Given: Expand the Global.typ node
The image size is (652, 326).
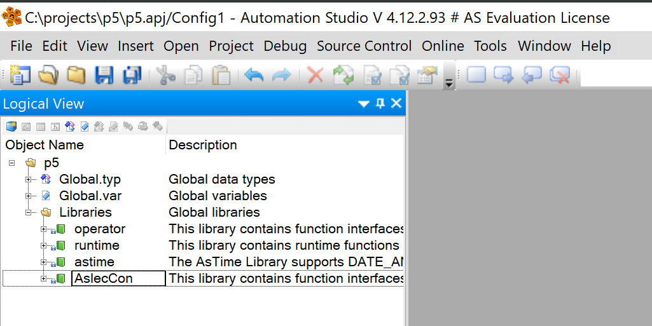Looking at the screenshot, I should click(28, 179).
